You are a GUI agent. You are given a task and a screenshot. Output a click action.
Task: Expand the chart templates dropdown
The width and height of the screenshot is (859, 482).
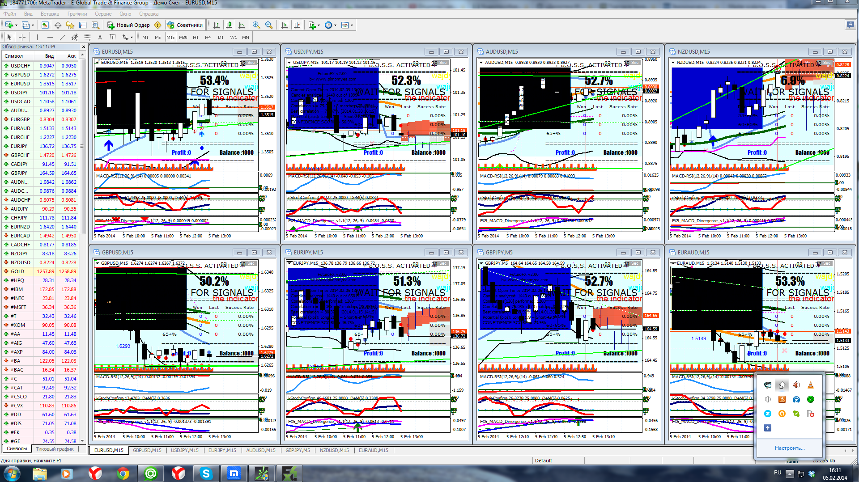(352, 25)
